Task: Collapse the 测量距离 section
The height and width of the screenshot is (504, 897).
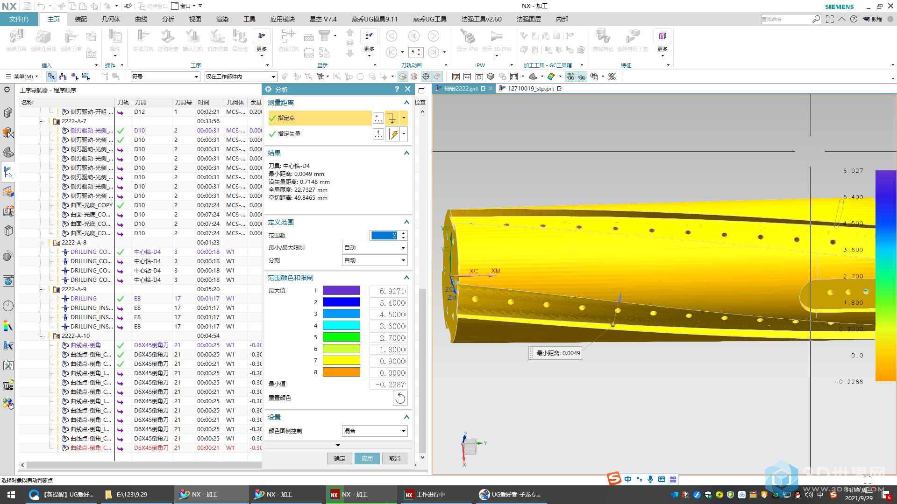Action: click(406, 103)
